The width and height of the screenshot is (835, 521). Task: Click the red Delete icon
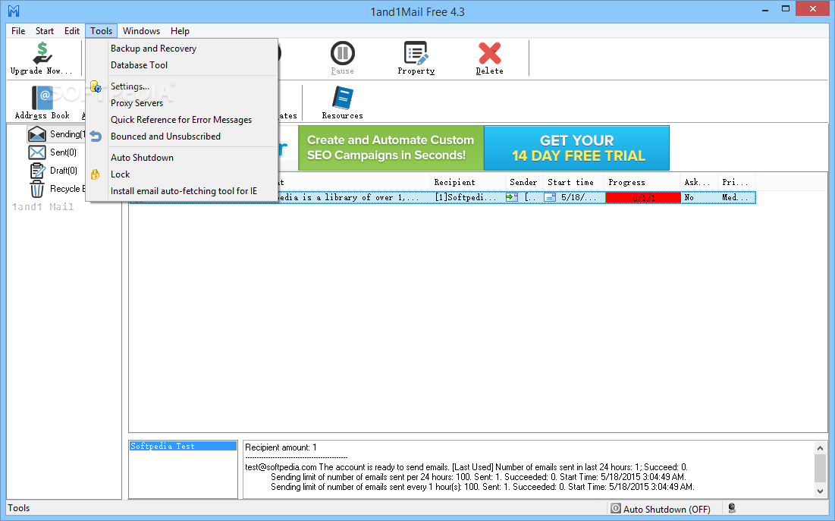(x=489, y=53)
